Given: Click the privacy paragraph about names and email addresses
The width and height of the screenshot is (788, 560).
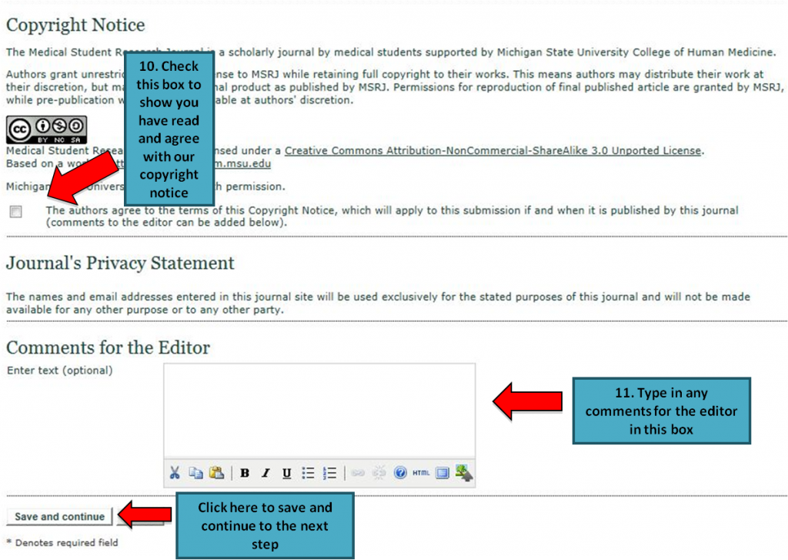Looking at the screenshot, I should click(378, 303).
